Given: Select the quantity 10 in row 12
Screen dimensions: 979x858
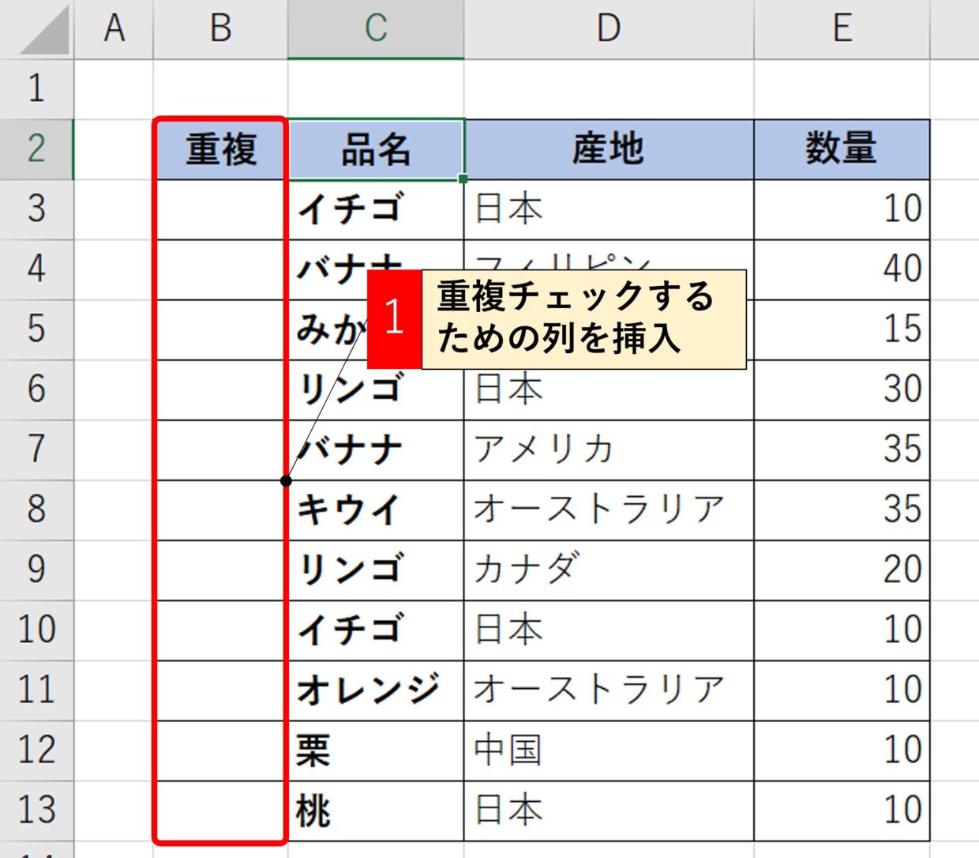Looking at the screenshot, I should pos(842,750).
